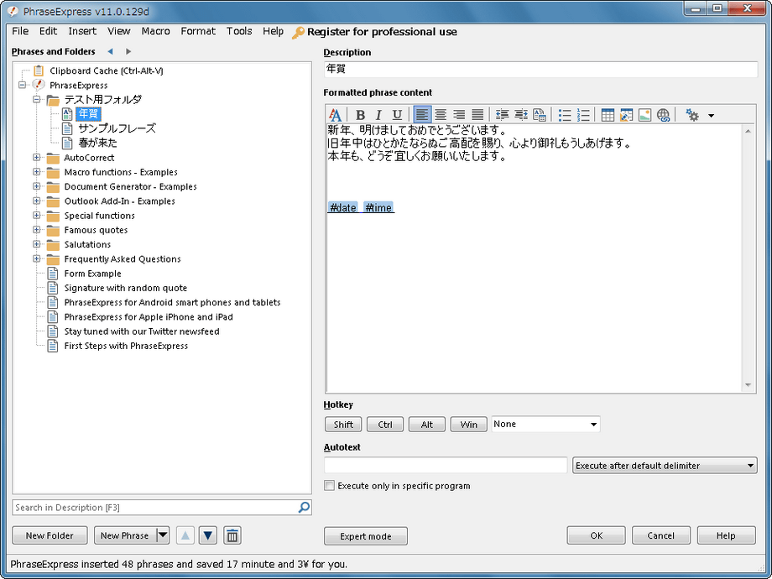Increase paragraph indent
The image size is (772, 579).
click(521, 115)
